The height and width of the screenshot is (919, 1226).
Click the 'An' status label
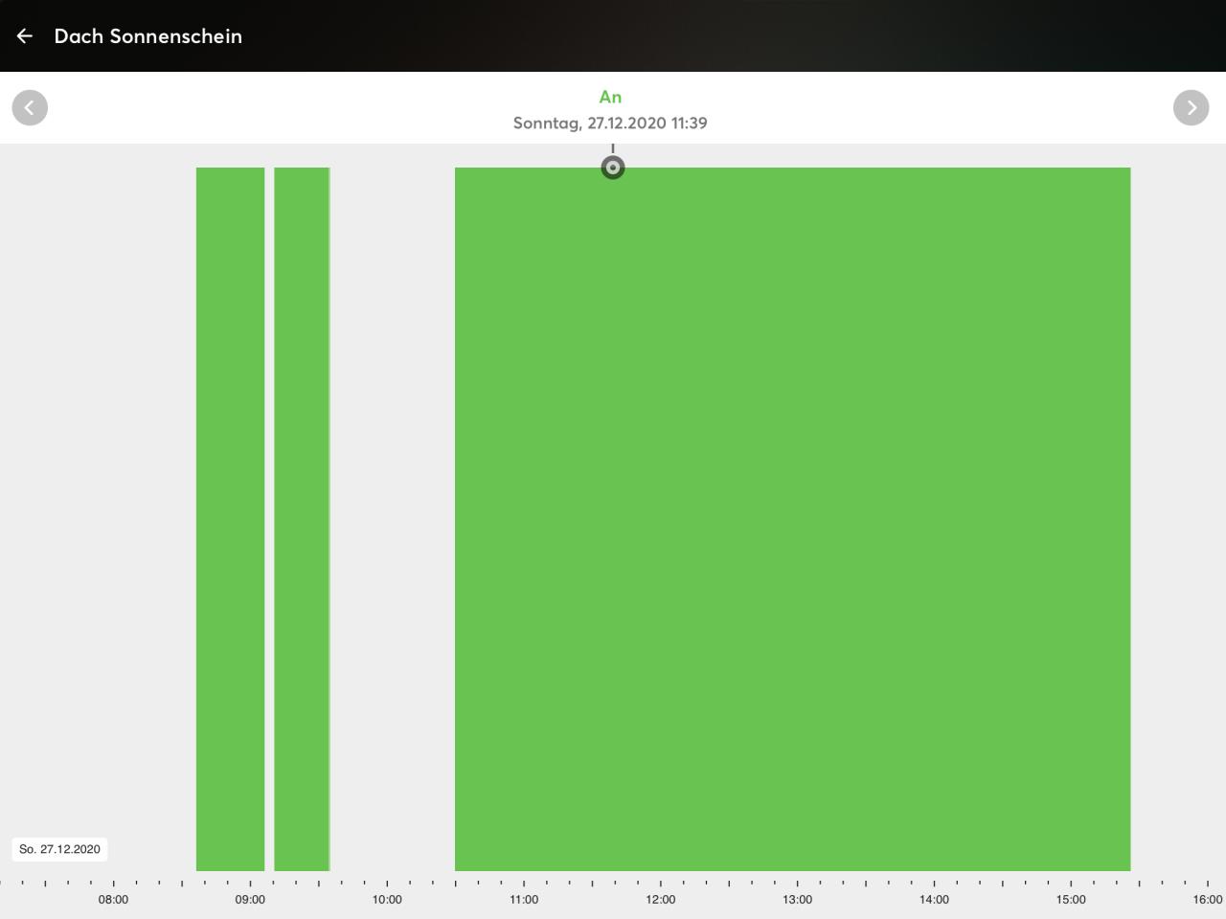[x=610, y=97]
